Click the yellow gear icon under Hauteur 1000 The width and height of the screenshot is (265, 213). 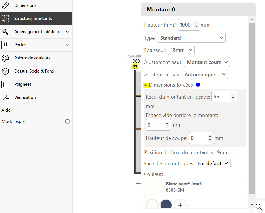tap(135, 67)
